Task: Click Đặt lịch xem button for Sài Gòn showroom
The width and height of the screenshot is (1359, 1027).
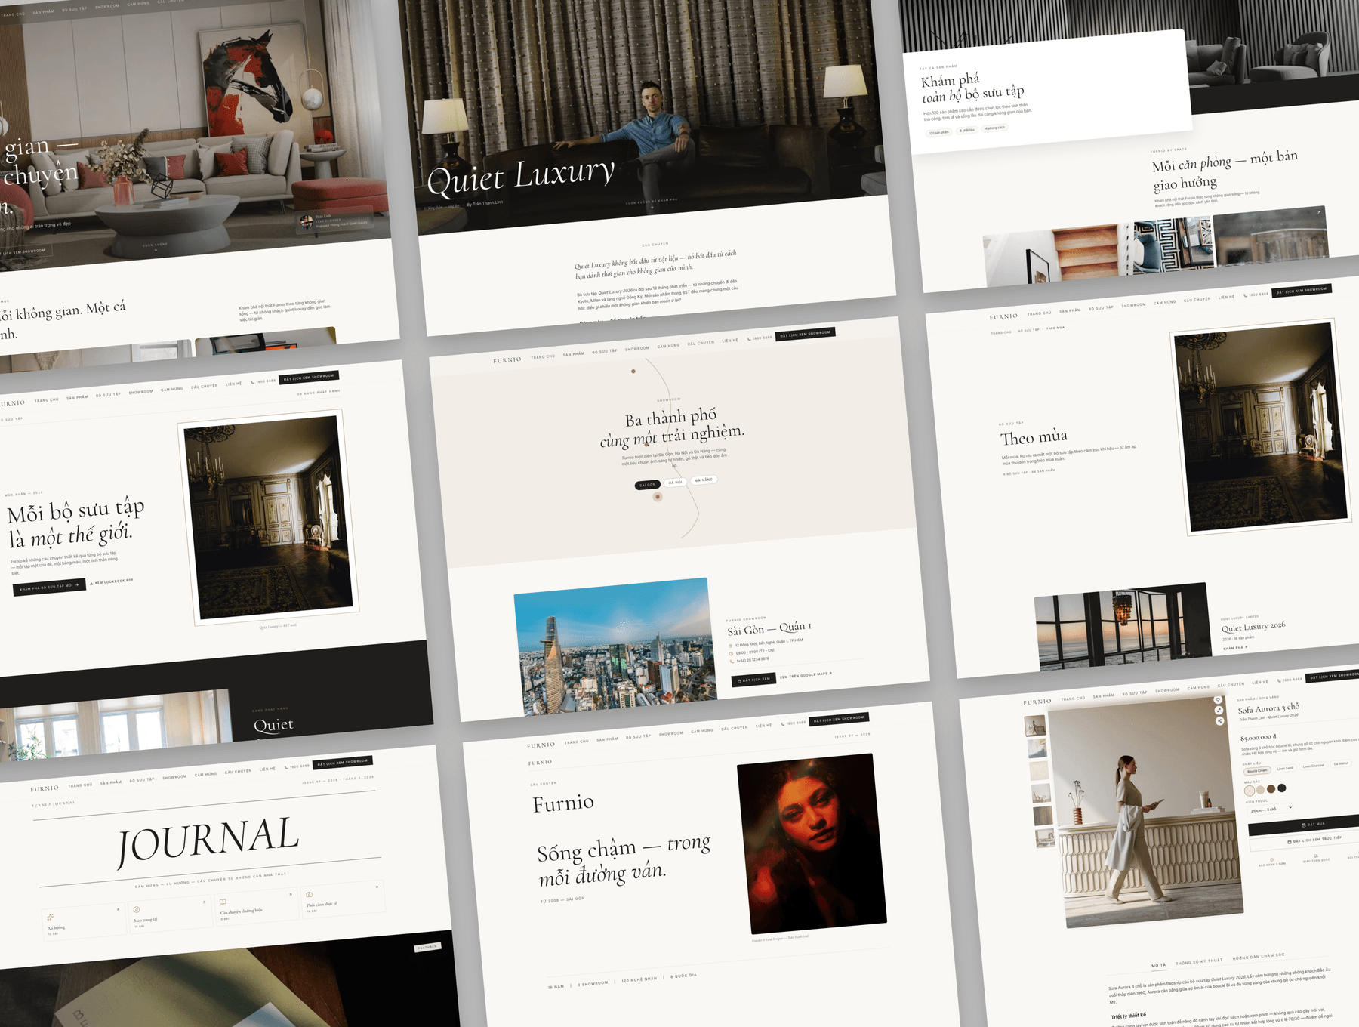Action: coord(753,680)
